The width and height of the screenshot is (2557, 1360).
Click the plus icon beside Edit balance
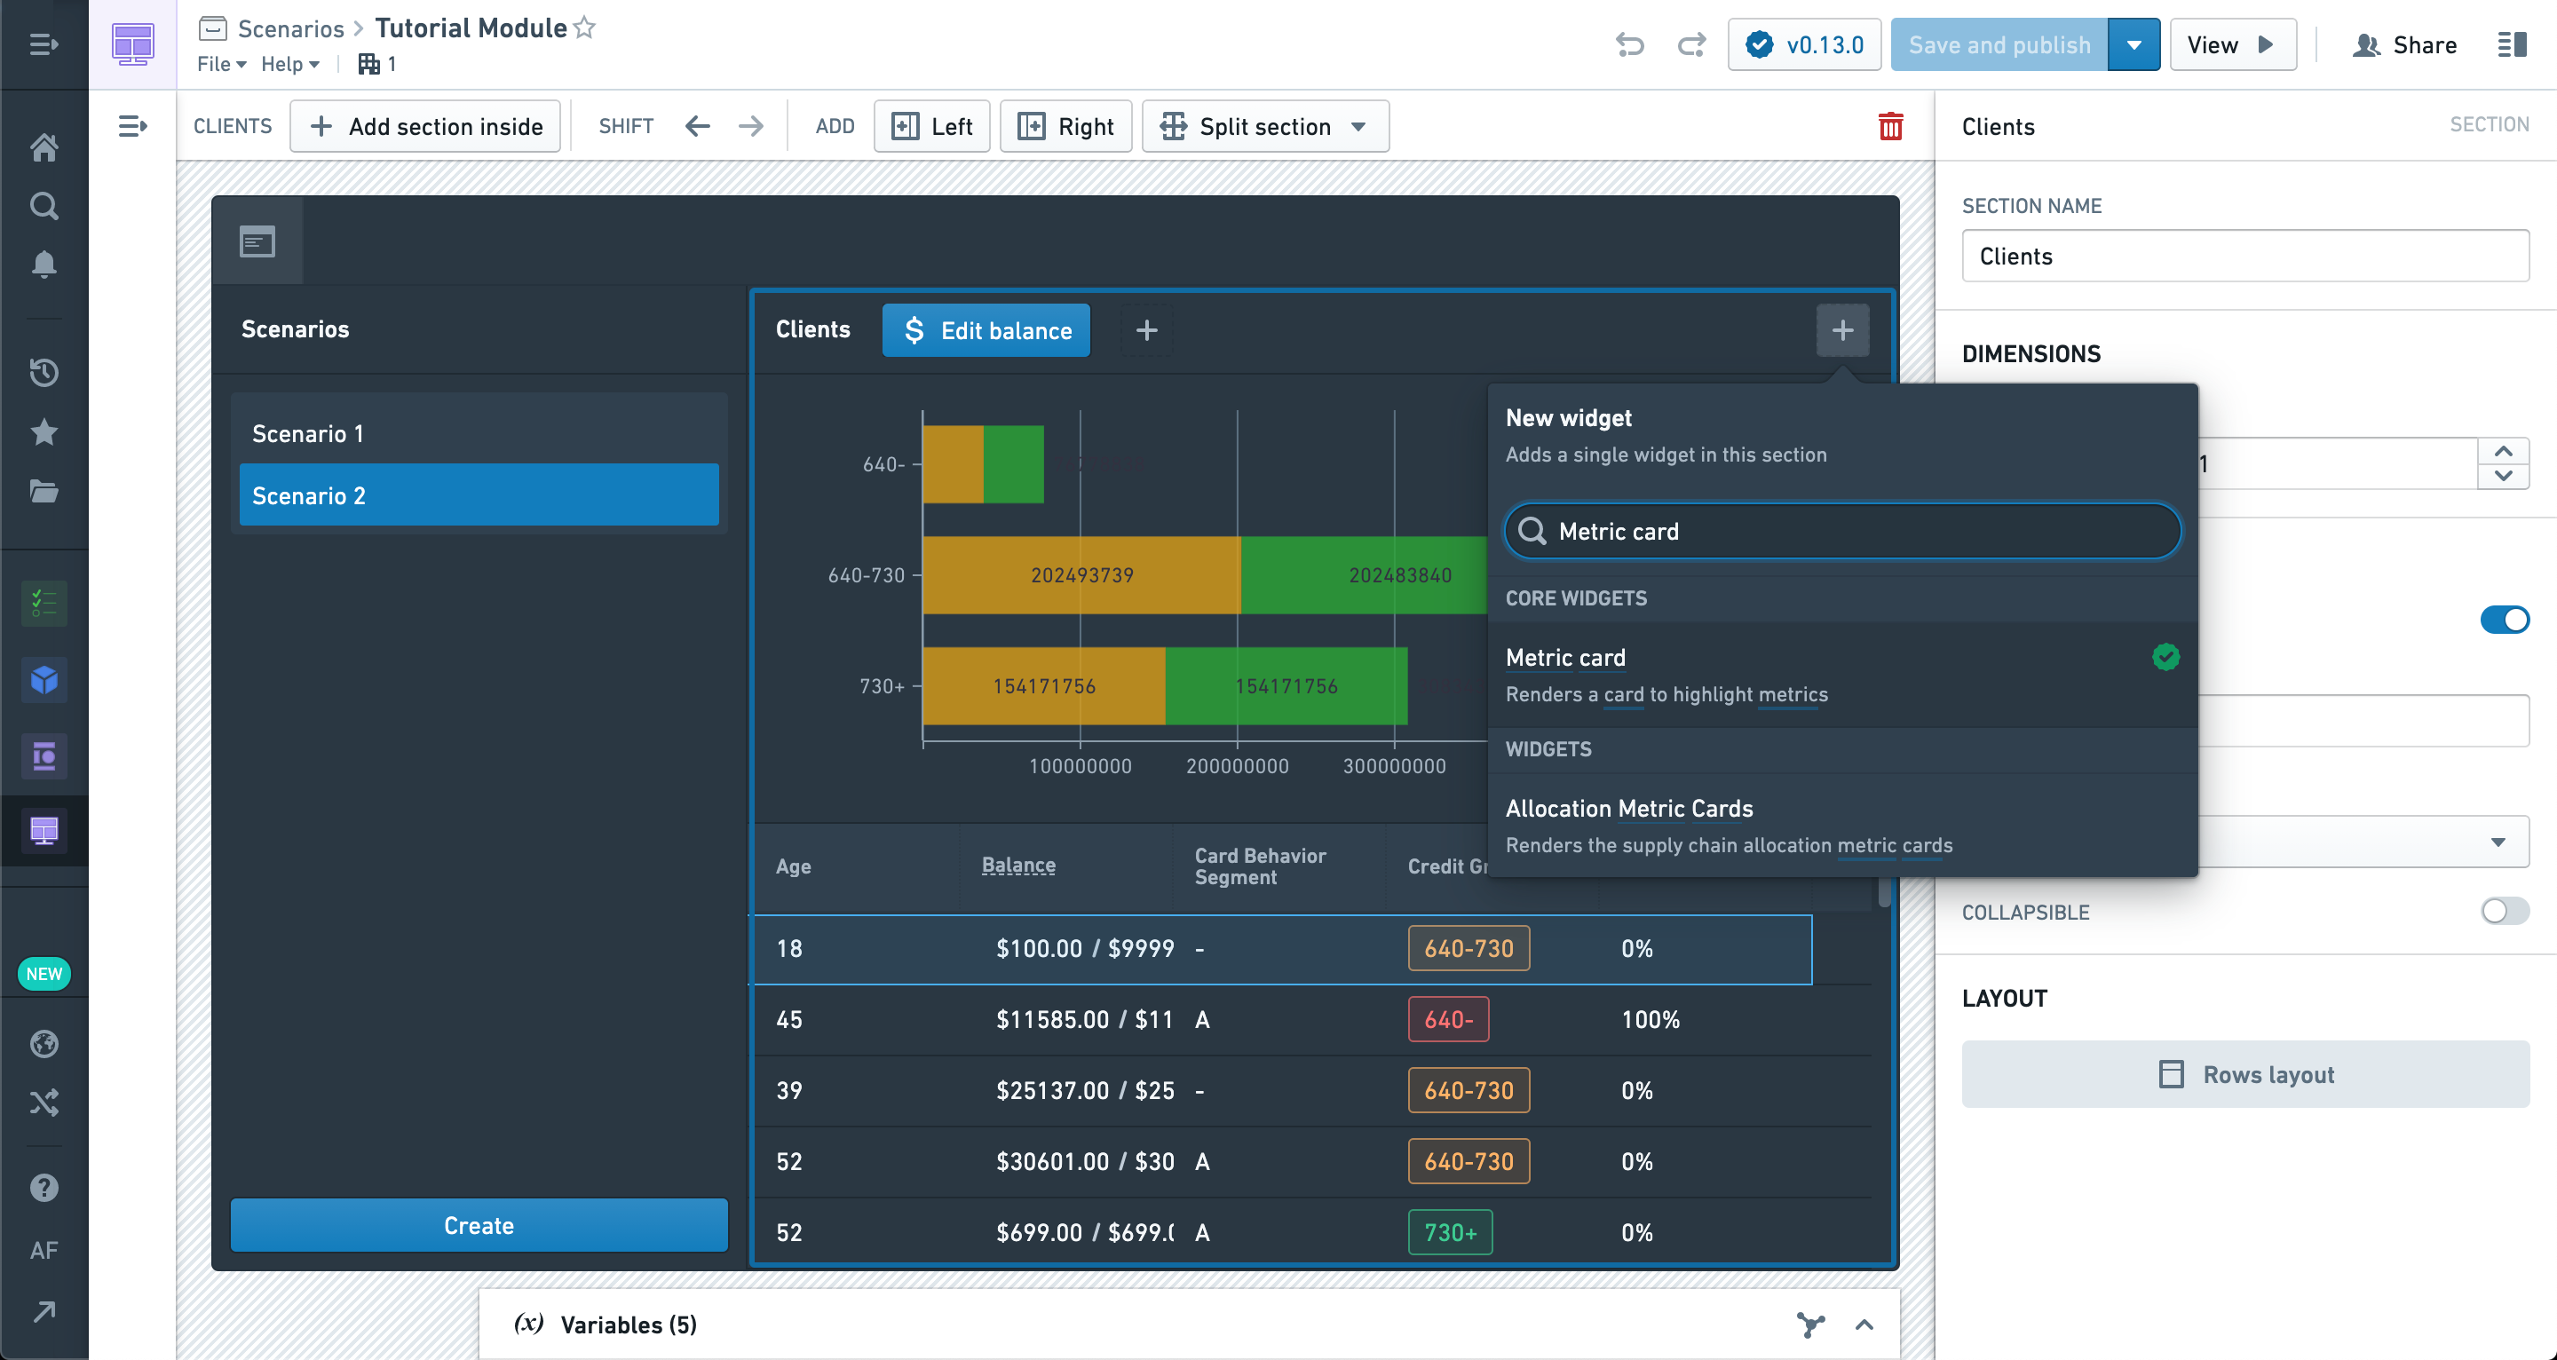pos(1146,330)
